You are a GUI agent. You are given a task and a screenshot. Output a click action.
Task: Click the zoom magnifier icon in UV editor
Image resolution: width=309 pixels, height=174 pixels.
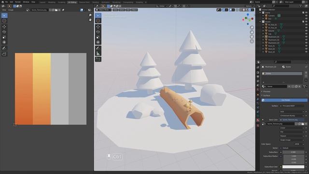tap(90, 15)
